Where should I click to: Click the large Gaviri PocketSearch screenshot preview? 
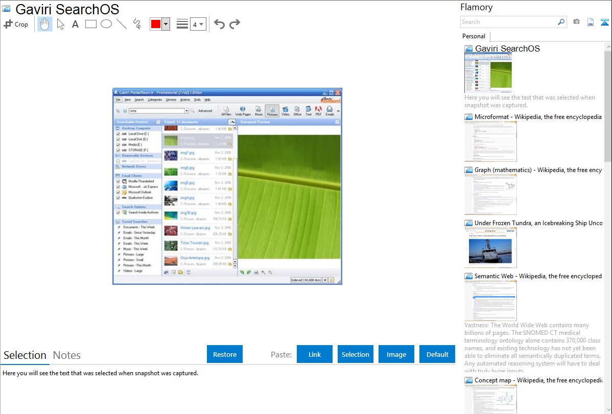pos(227,186)
